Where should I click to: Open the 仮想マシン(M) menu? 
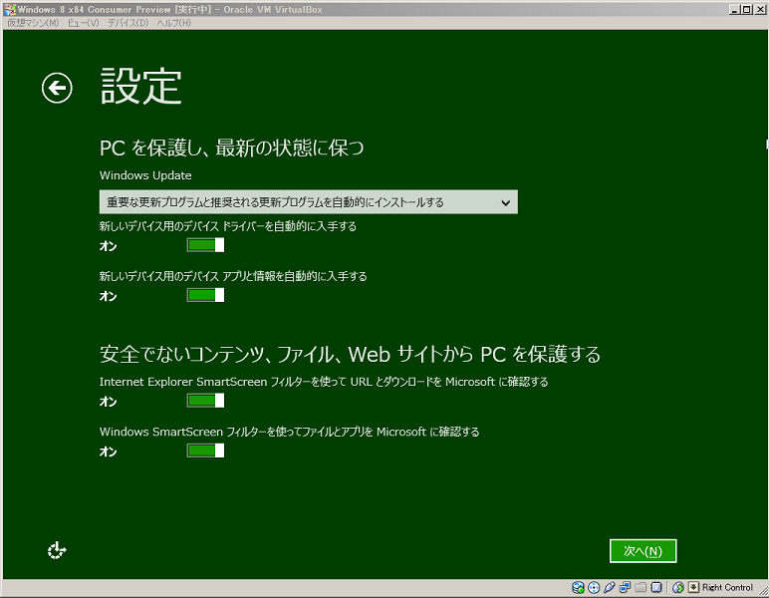[x=33, y=23]
